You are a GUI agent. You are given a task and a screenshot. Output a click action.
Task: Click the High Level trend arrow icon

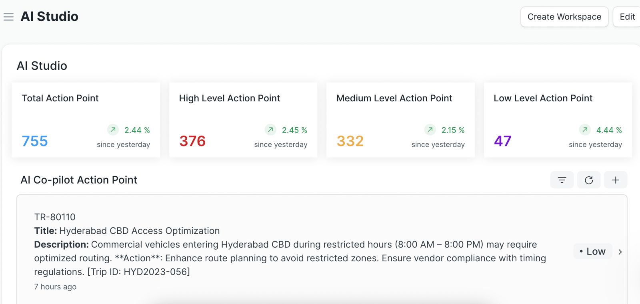[271, 130]
